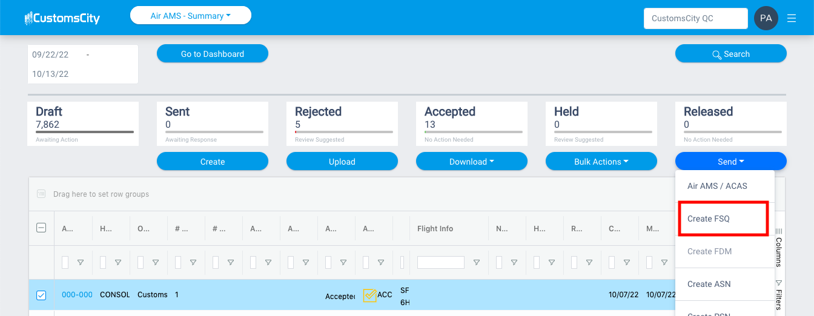The width and height of the screenshot is (814, 316).
Task: Uncheck the selected 000-000 row checkbox
Action: click(41, 295)
